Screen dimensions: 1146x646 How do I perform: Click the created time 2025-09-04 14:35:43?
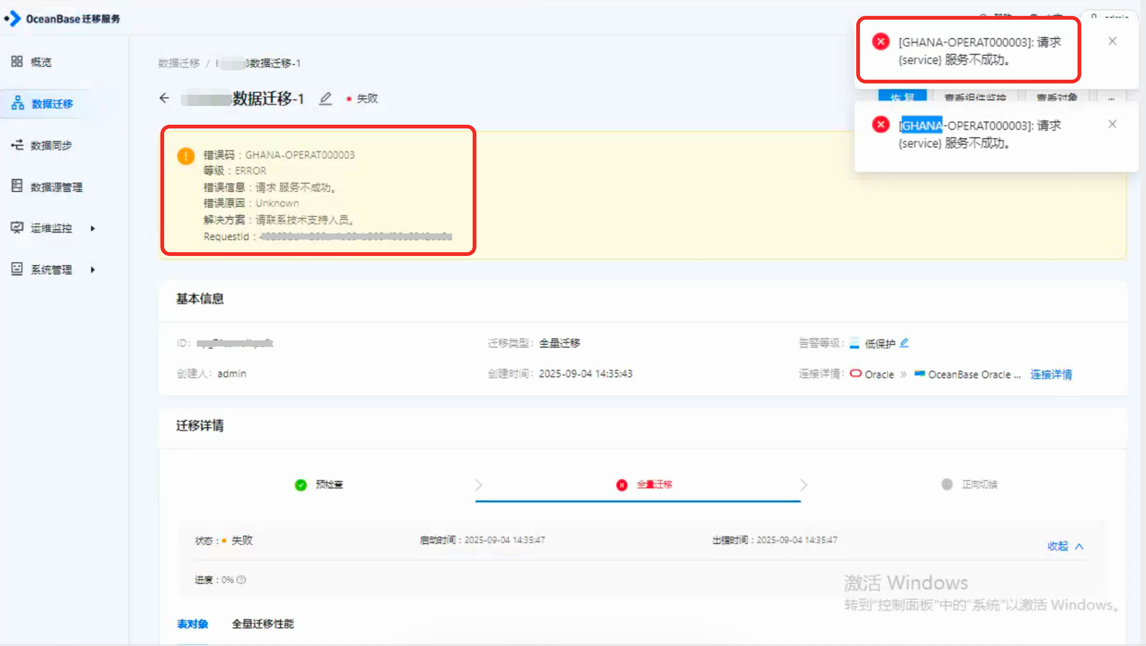point(586,374)
